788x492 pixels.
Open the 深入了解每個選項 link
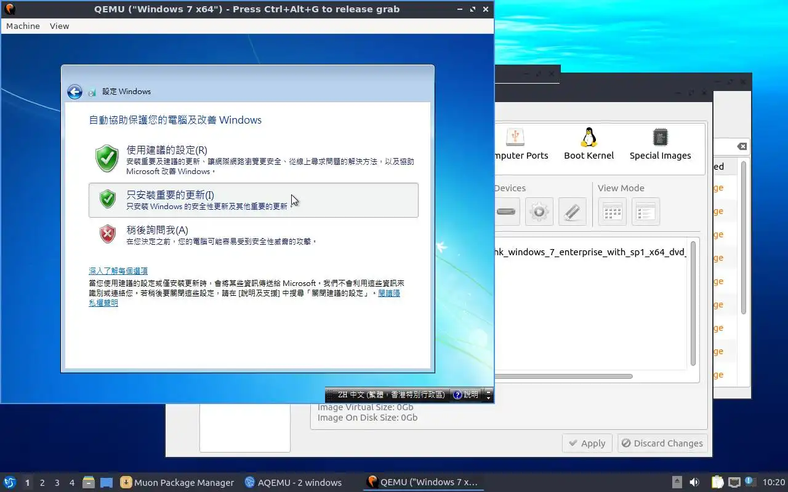[x=118, y=271]
